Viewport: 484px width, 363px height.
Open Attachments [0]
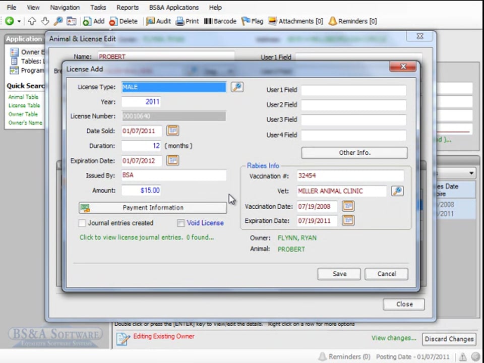pyautogui.click(x=295, y=21)
